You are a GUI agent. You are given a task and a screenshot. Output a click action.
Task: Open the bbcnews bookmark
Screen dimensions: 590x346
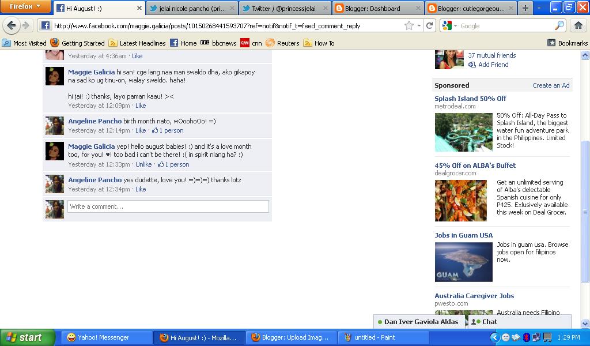[x=218, y=43]
